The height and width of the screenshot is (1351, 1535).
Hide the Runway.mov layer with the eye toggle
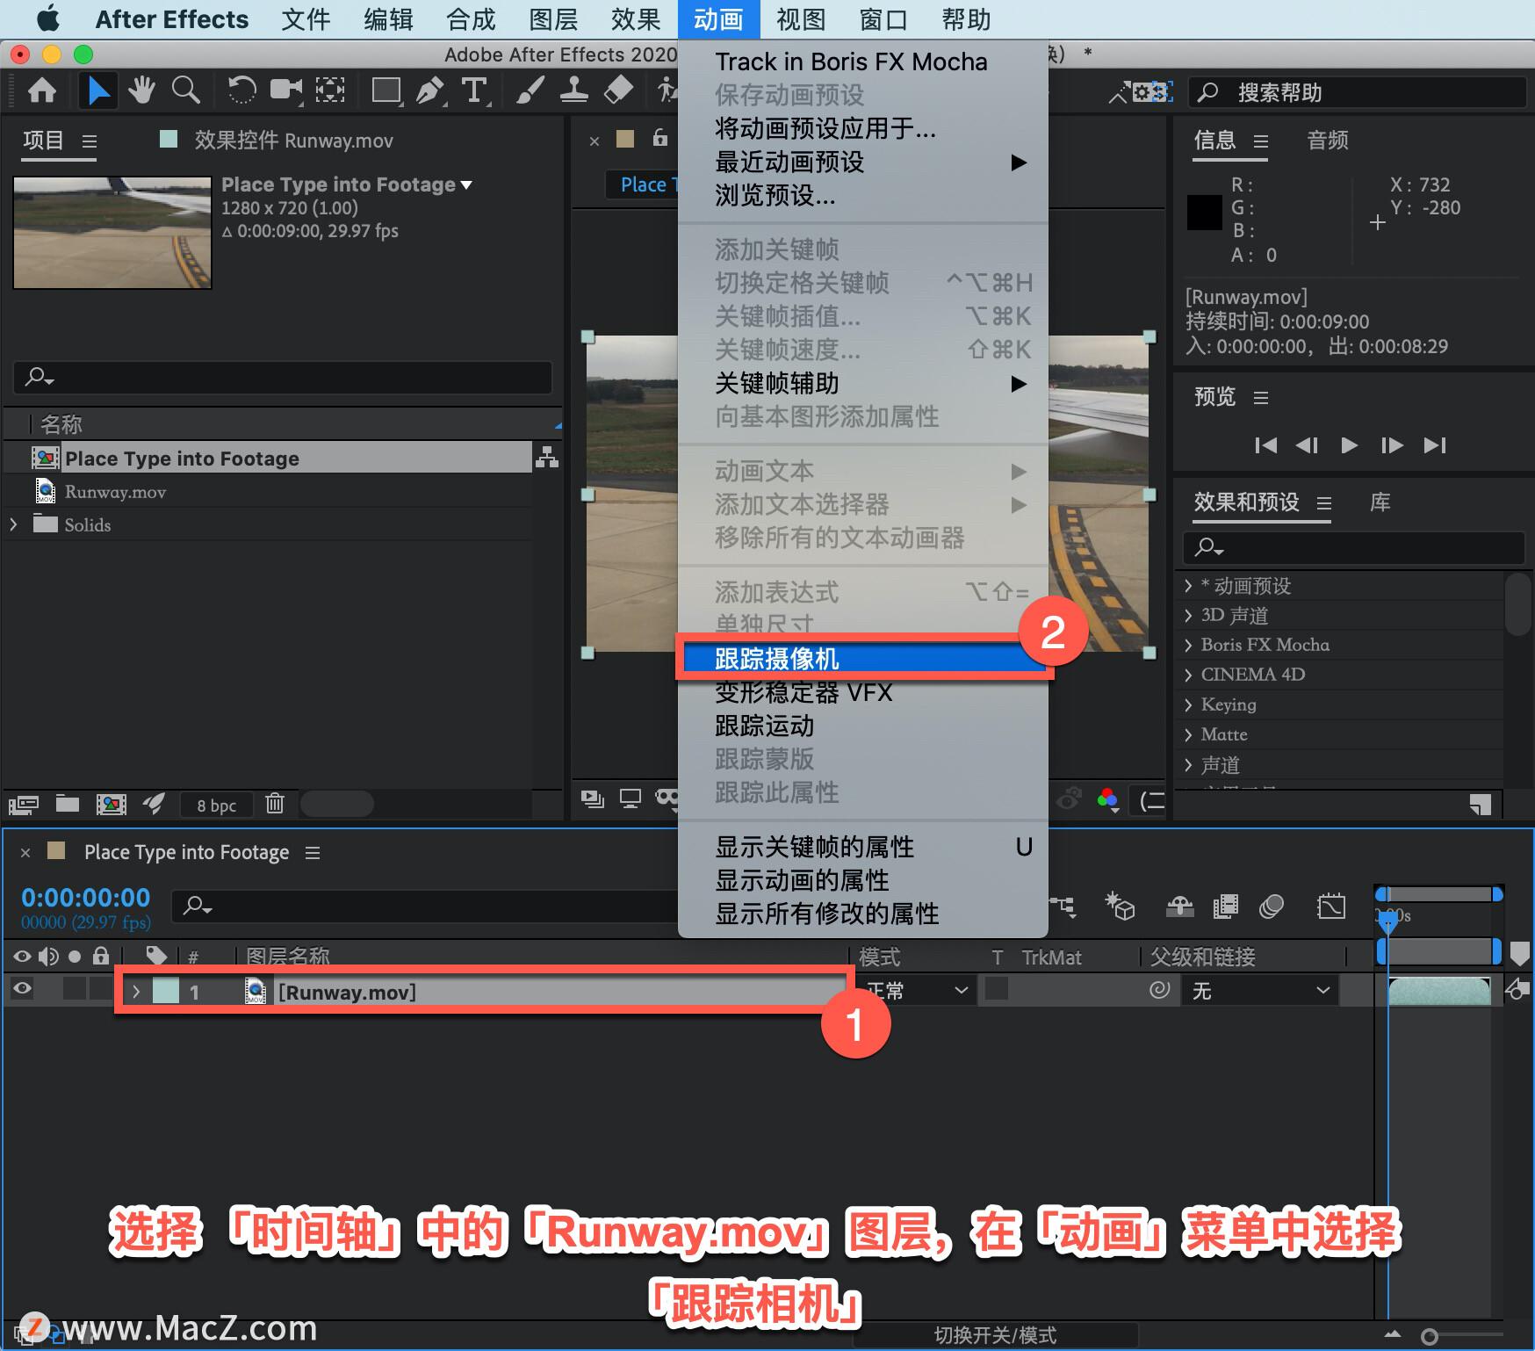coord(21,990)
